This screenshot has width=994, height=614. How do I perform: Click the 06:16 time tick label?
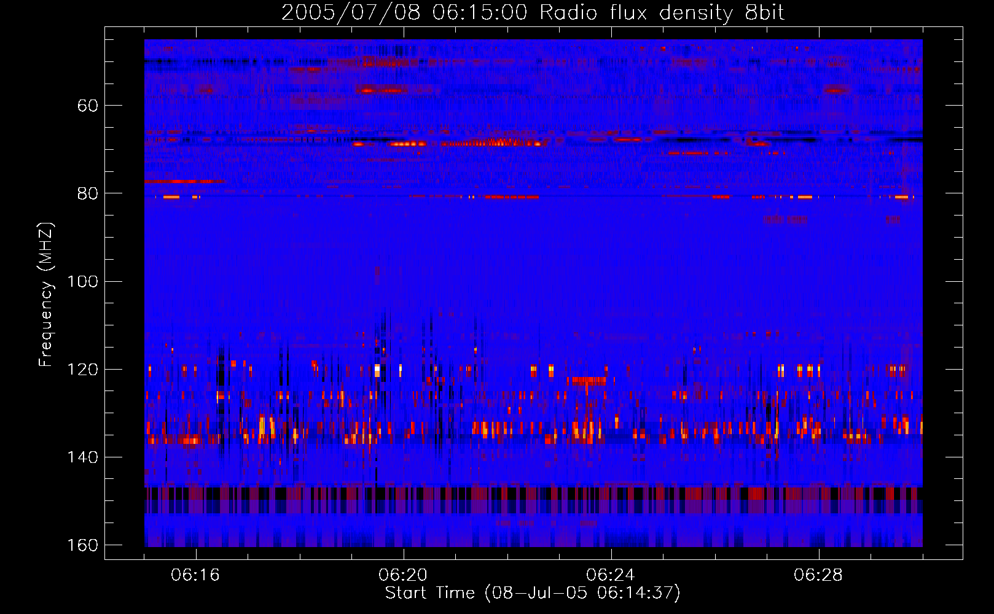[195, 575]
